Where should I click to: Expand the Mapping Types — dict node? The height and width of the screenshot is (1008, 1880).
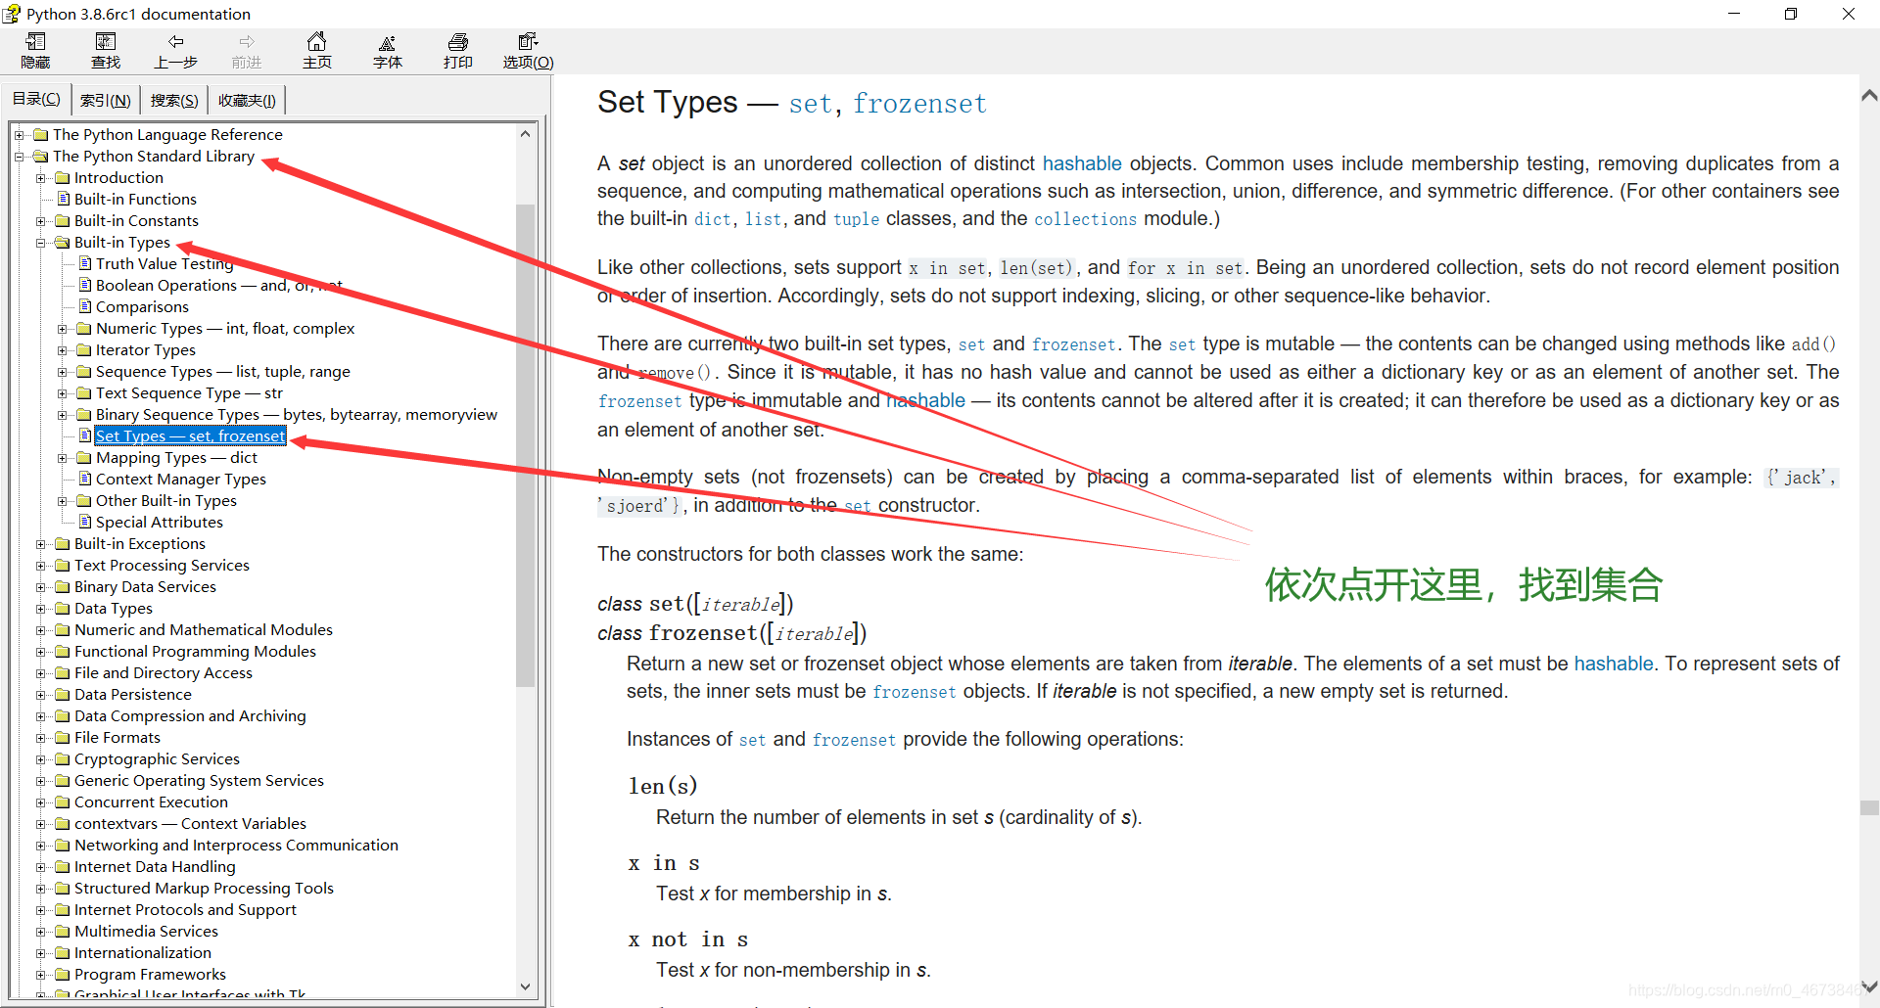click(63, 457)
